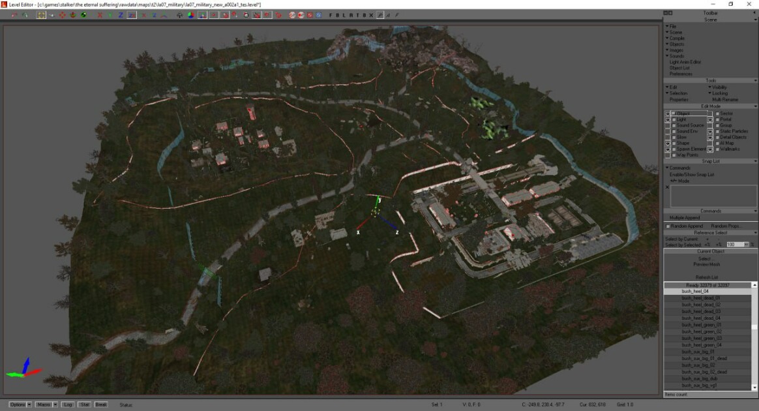Click the Log button in status bar
The width and height of the screenshot is (759, 411).
pyautogui.click(x=68, y=404)
